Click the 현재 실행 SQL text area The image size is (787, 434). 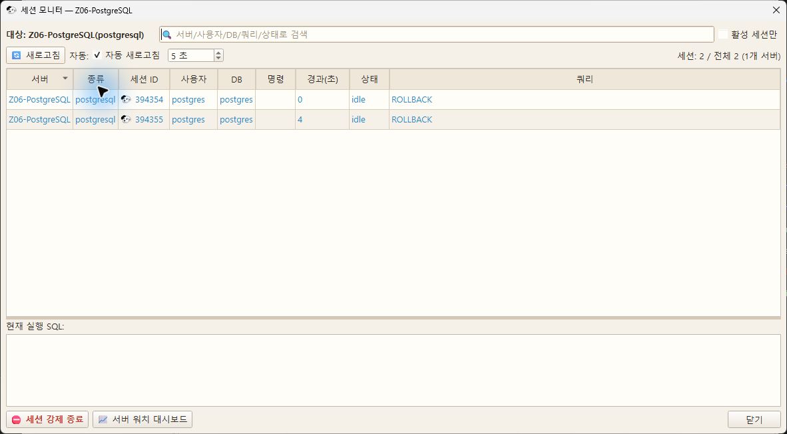click(x=393, y=370)
